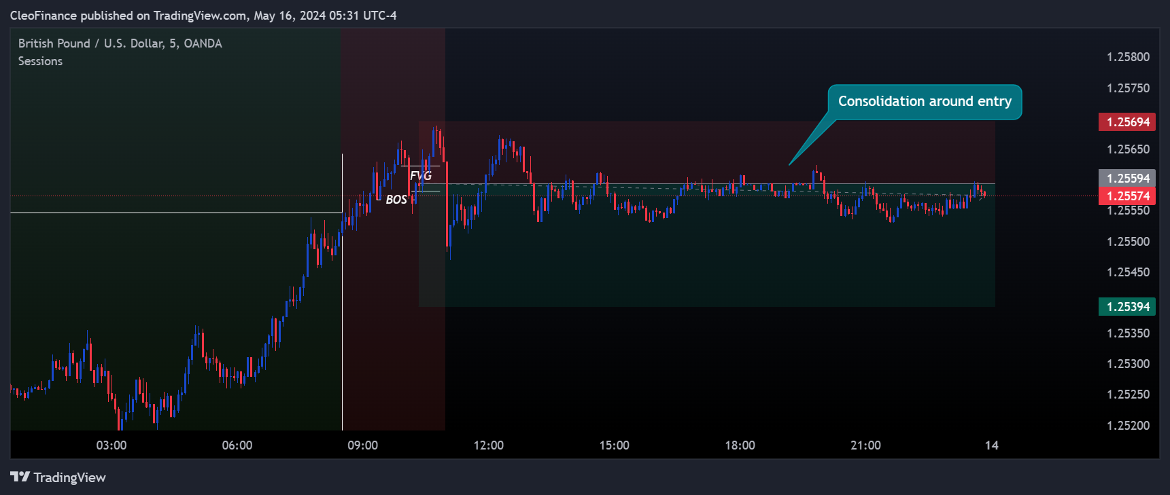Click the 1.25650 price axis label
The width and height of the screenshot is (1170, 495).
(1129, 149)
